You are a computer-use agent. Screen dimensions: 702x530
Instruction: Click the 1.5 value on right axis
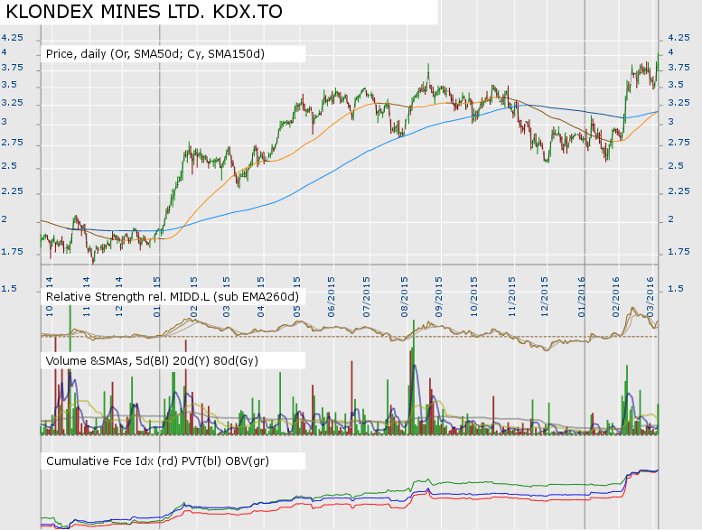coord(676,289)
